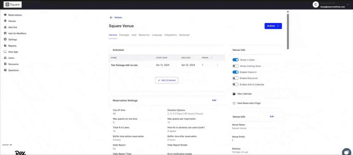Click the scrollbar up arrow
The width and height of the screenshot is (353, 155).
(x=288, y=12)
